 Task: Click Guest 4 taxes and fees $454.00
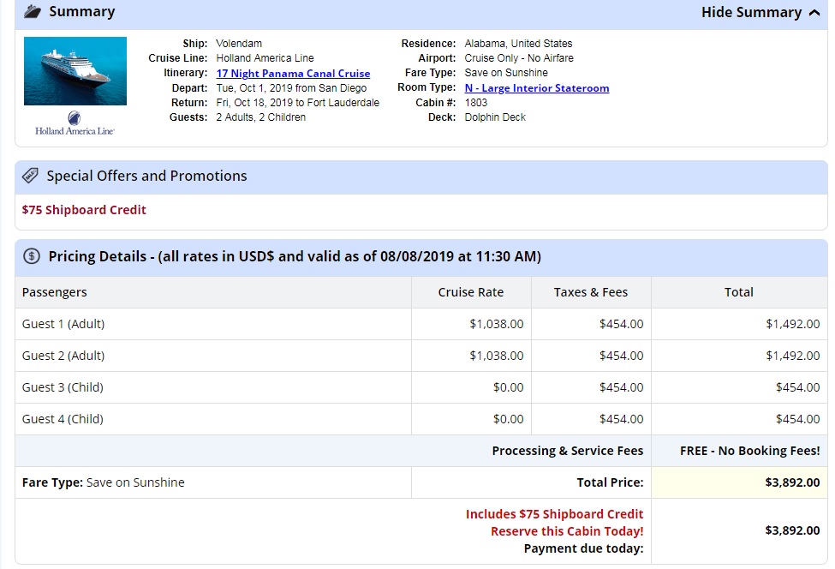pos(621,419)
